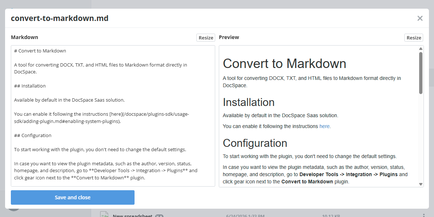
Task: Click the 'Convert to Markdown' preview heading
Action: point(285,64)
